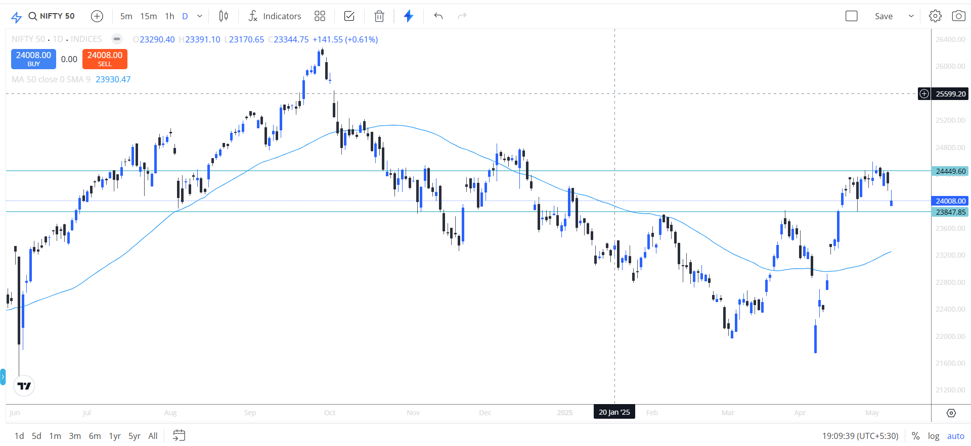The width and height of the screenshot is (971, 446).
Task: Click the 24008.00 BUY button
Action: 33,59
